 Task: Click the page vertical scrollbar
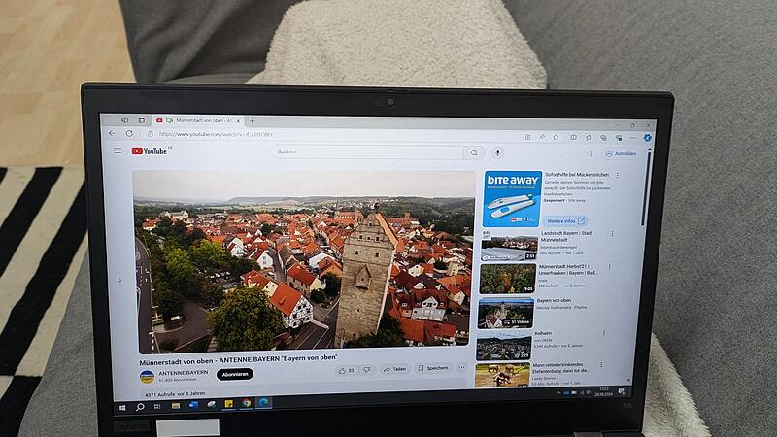(x=646, y=189)
